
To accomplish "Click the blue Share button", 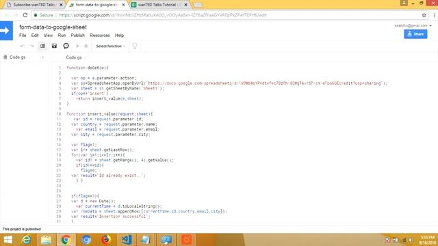I will [x=415, y=34].
